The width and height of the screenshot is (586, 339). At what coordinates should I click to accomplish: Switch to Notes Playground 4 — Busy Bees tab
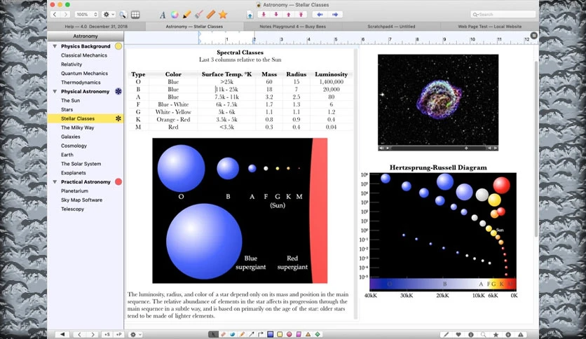292,27
